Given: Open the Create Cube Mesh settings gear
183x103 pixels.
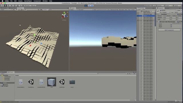Looking at the screenshot, I should coord(182,22).
